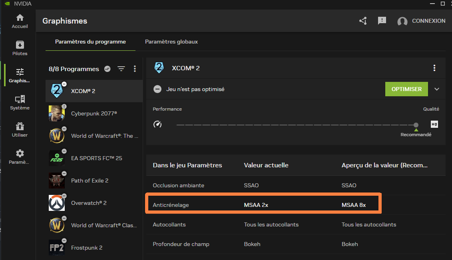Open the Paramètres gear settings

point(20,157)
